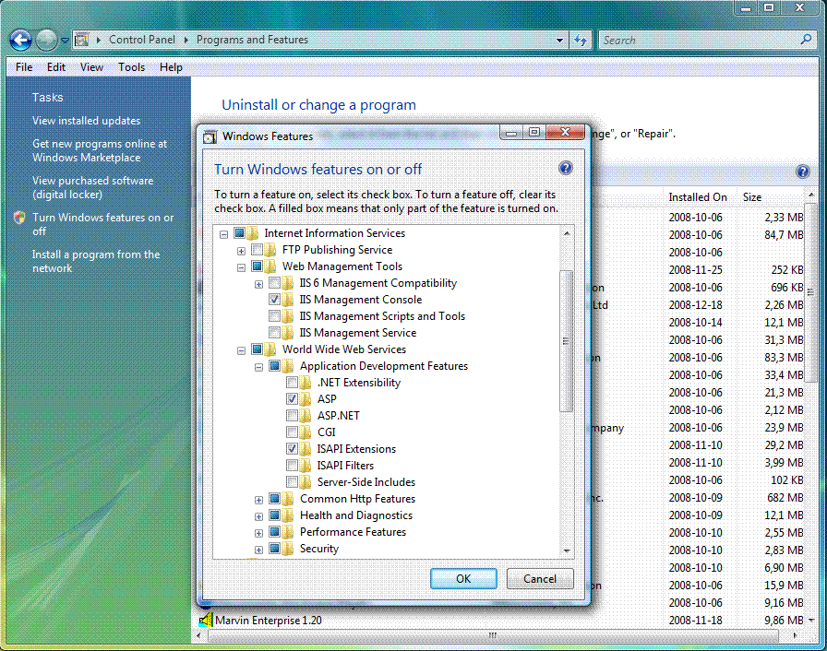827x651 pixels.
Task: Click the Server-Side Includes folder icon
Action: click(x=305, y=482)
